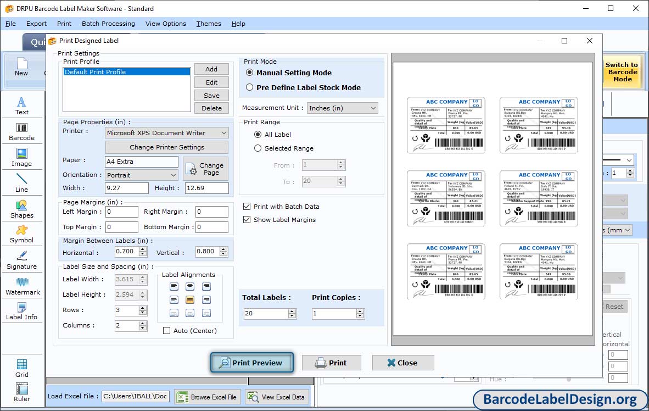Increase Columns value stepper
This screenshot has height=411, width=649.
pyautogui.click(x=143, y=323)
